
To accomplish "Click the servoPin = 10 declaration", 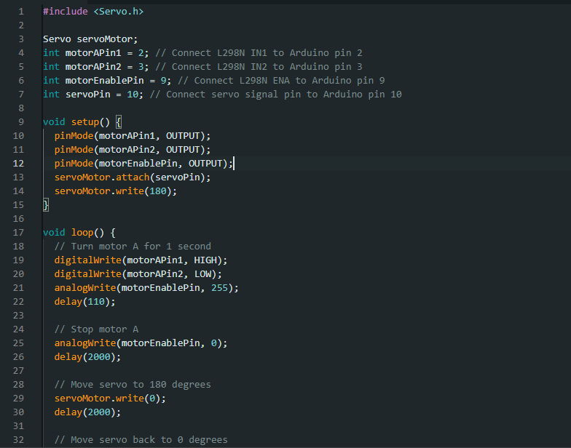I will tap(93, 95).
